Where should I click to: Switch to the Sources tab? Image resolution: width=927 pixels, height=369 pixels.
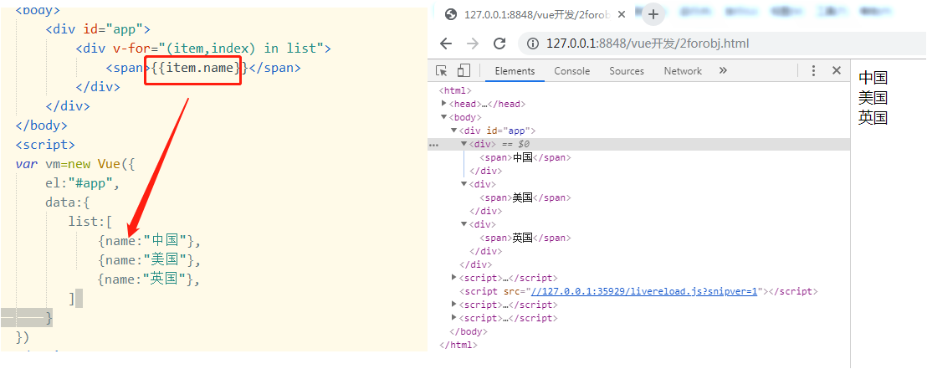click(626, 71)
